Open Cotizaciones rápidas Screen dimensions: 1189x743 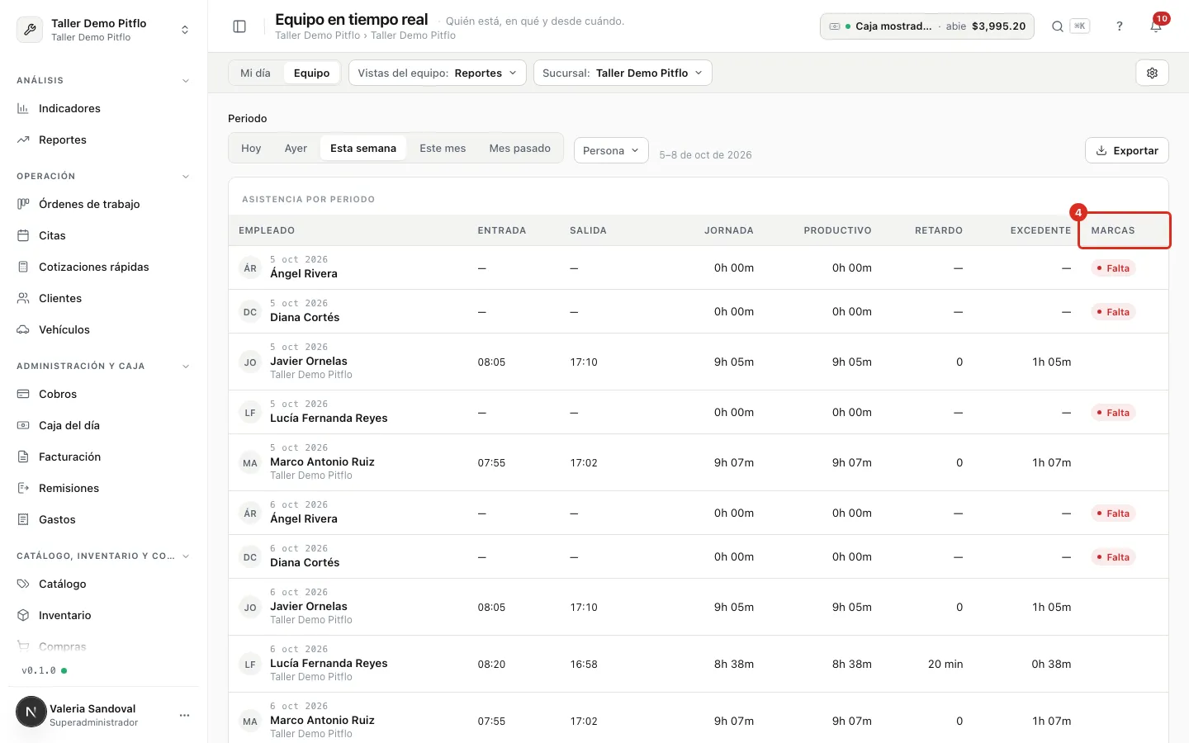click(103, 267)
